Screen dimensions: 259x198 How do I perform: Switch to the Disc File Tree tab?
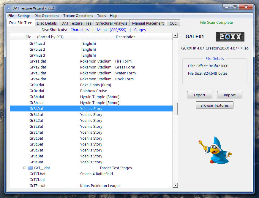click(x=21, y=23)
